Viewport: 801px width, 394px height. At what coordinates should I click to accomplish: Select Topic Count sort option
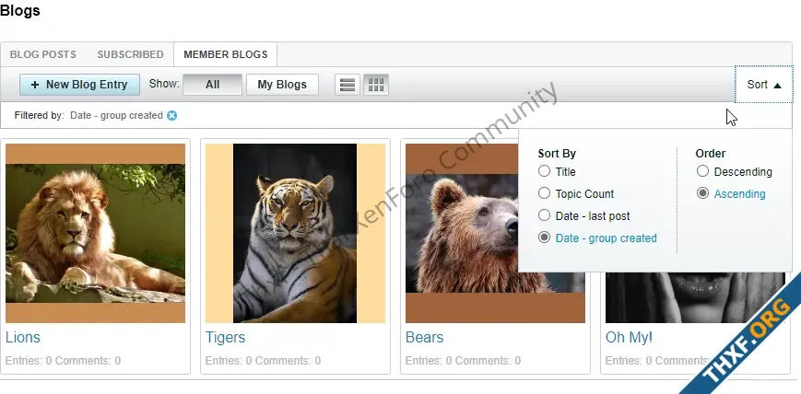tap(544, 193)
